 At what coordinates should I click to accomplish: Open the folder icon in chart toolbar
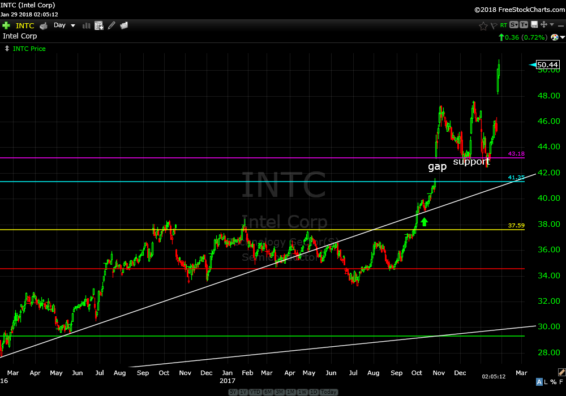coord(124,25)
